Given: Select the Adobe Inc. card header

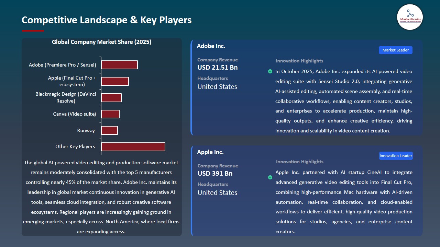Looking at the screenshot, I should click(x=211, y=46).
